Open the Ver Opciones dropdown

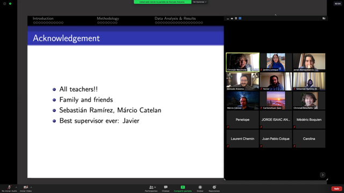[x=199, y=2]
